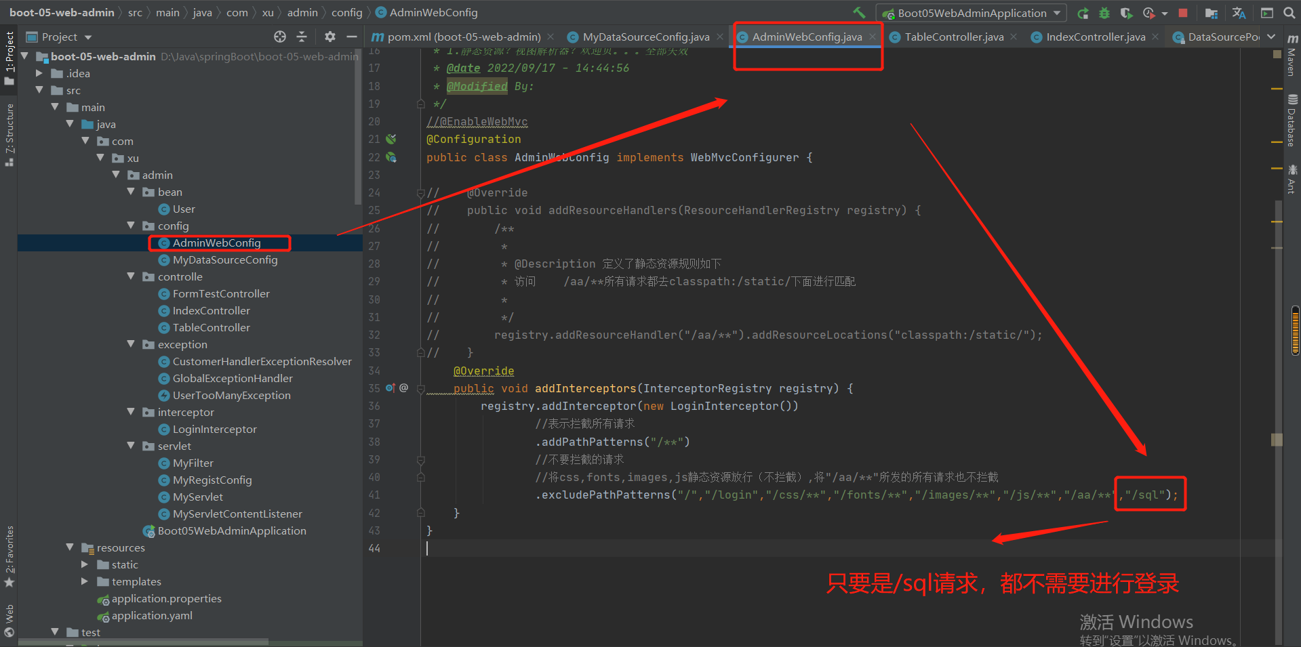Collapse all in Project panel
Viewport: 1301px width, 647px height.
(302, 37)
